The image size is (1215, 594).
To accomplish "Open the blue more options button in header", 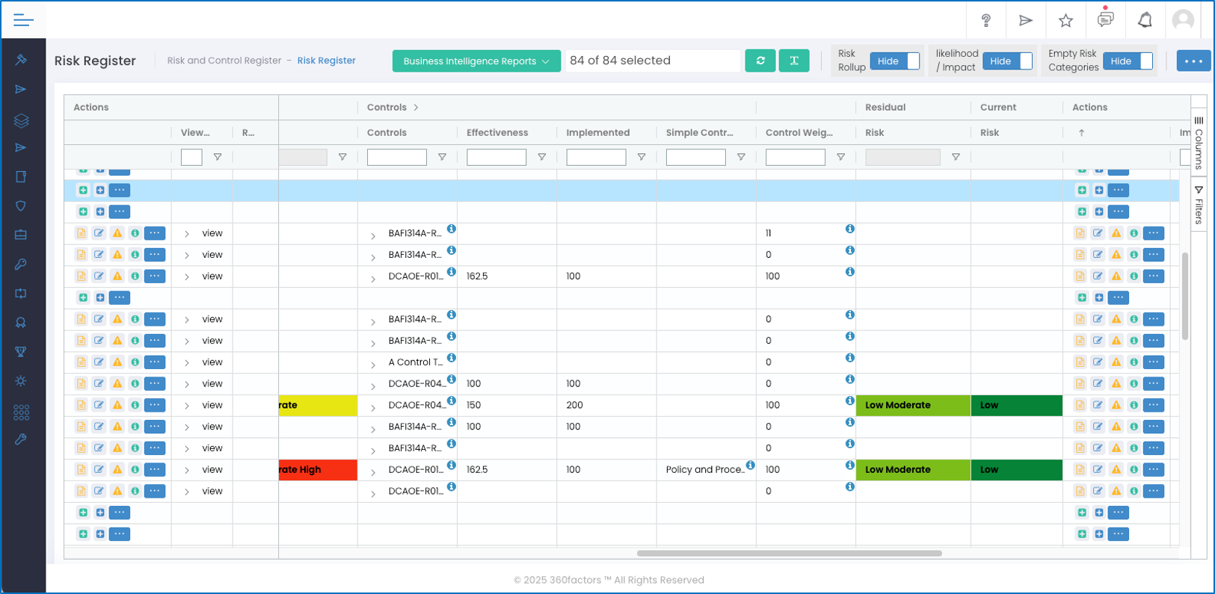I will 1193,61.
